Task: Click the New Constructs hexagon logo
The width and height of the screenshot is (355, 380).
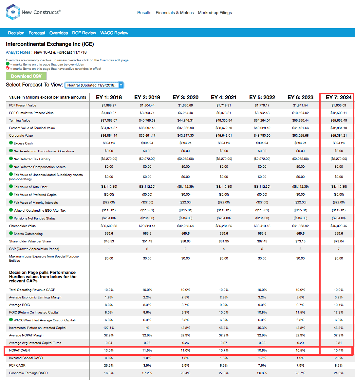Action: tap(13, 12)
